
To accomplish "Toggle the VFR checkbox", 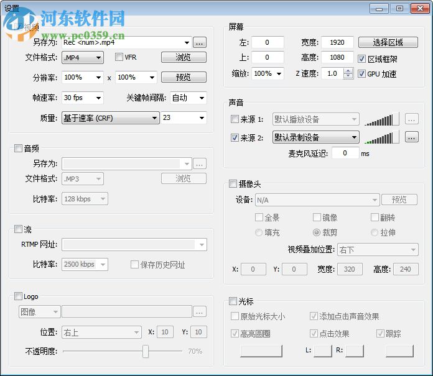I will pos(119,57).
